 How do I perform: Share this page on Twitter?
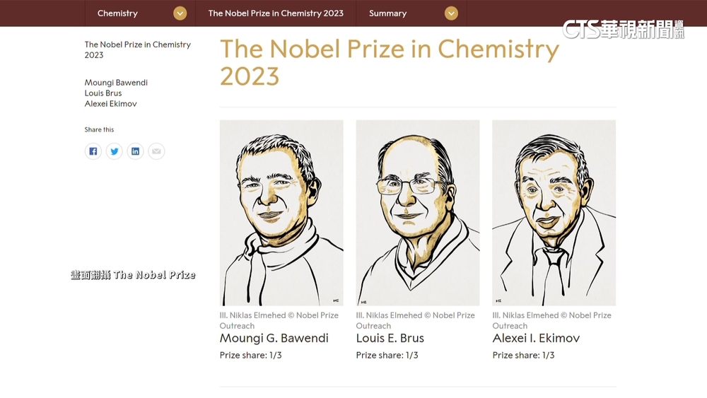pos(115,151)
